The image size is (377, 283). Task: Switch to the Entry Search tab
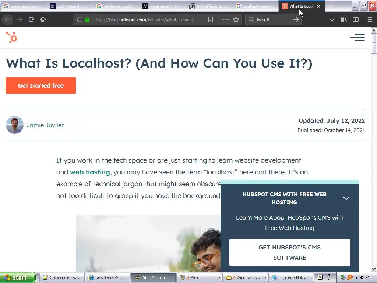69,6
